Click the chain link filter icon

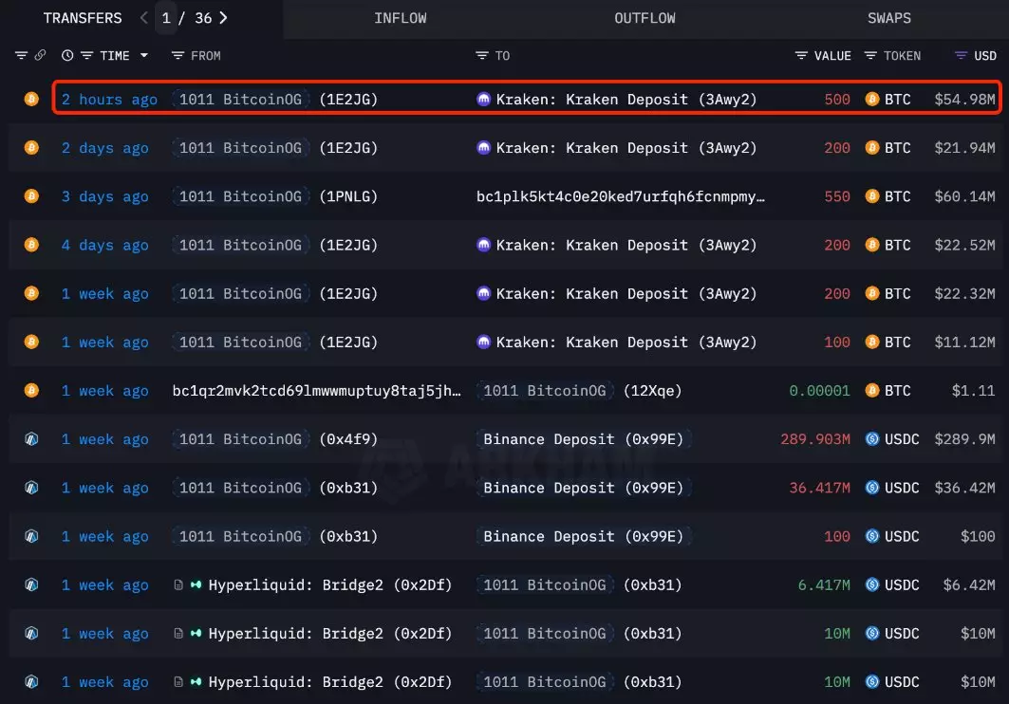(x=40, y=56)
